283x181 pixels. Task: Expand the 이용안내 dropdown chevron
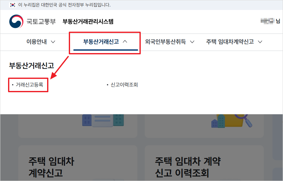tap(53, 42)
